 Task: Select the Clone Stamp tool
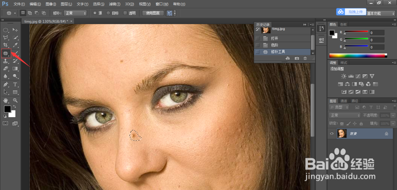pyautogui.click(x=6, y=61)
